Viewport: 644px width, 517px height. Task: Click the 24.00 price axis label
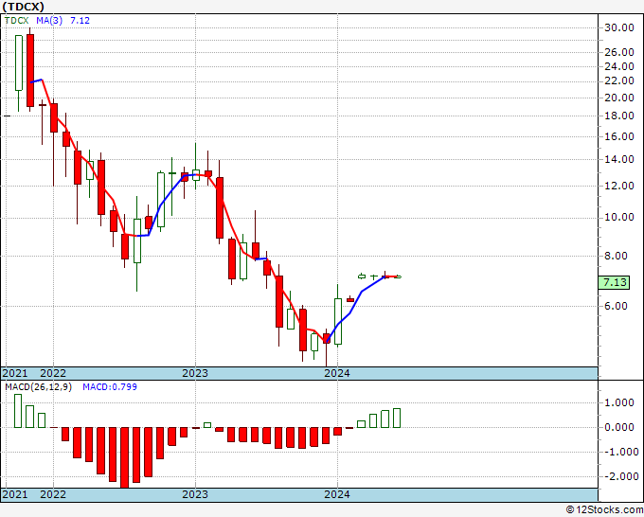click(619, 66)
